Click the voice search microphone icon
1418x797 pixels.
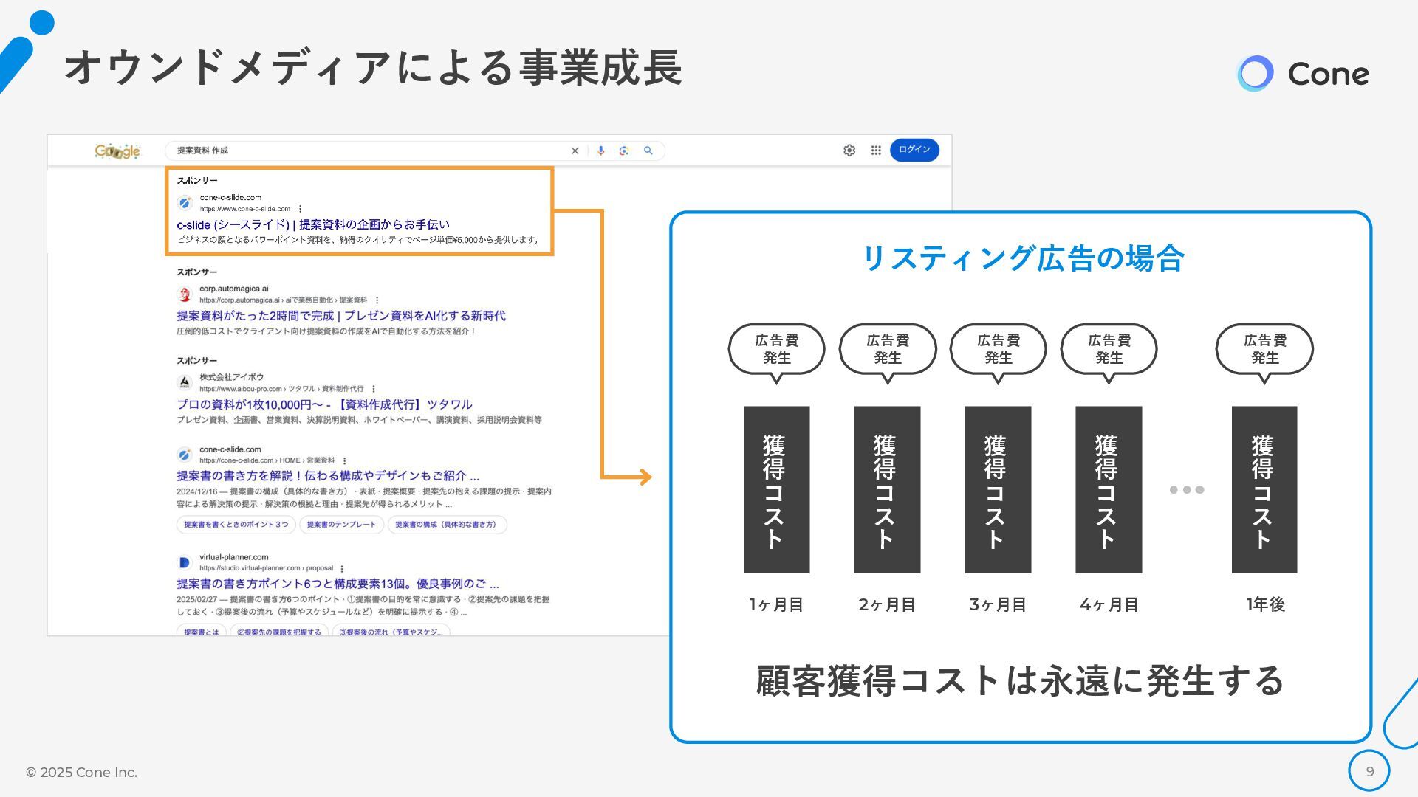pos(600,151)
